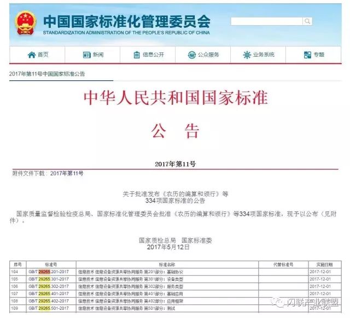
Task: Click standard number GB/T 29265.201-2017
Action: click(49, 272)
